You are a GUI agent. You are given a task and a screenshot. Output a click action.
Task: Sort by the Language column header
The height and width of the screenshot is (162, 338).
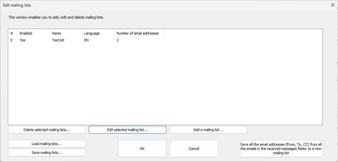99,33
